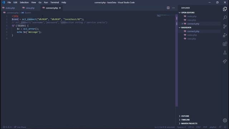Select view.php under Open Editors
The width and height of the screenshot is (229, 129).
coord(191,20)
